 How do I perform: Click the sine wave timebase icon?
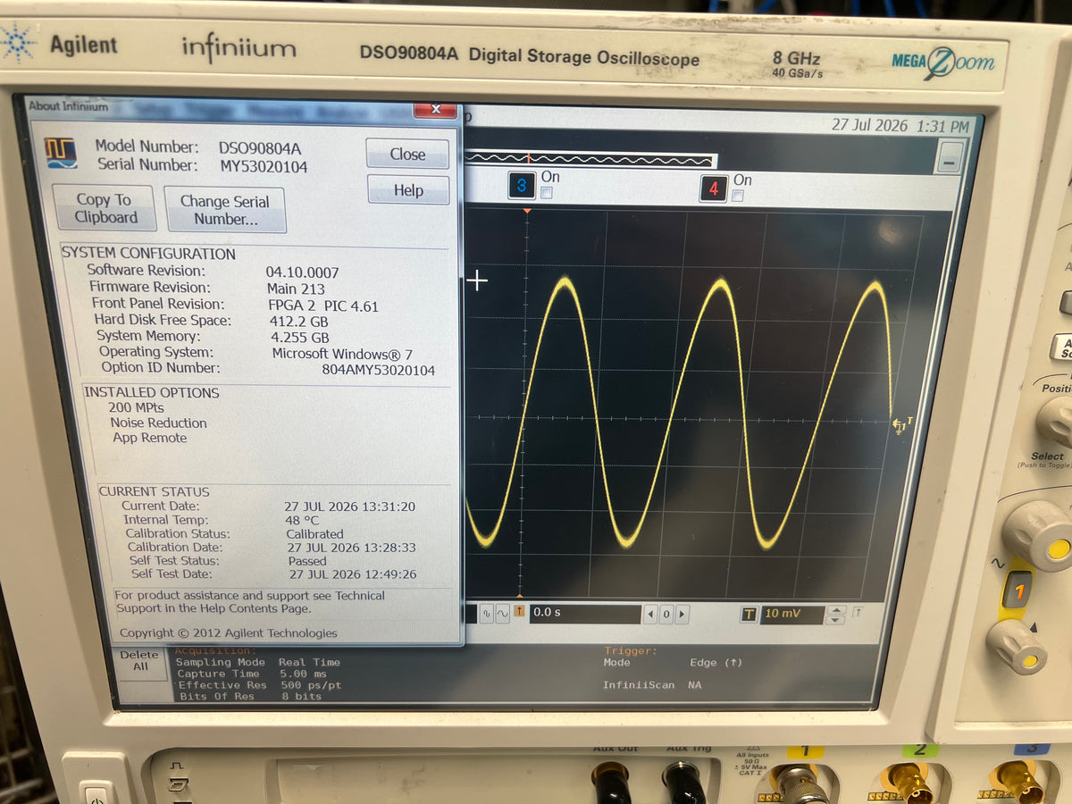502,613
